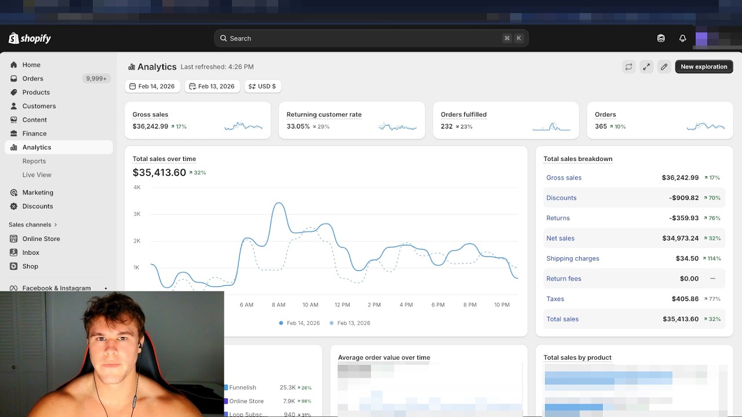The height and width of the screenshot is (417, 742).
Task: Open the Sidekick assistant icon in top bar
Action: click(661, 38)
